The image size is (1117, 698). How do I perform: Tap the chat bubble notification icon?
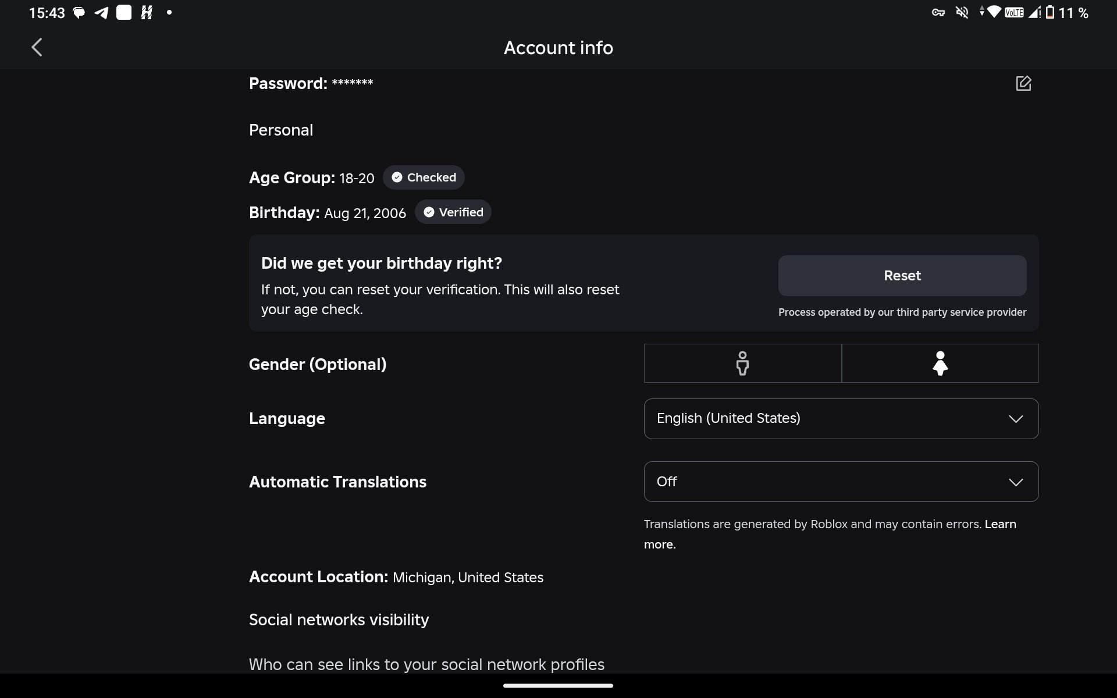79,13
